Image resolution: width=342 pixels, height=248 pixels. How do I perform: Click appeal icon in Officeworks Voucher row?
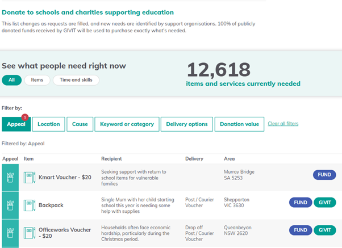pos(10,233)
